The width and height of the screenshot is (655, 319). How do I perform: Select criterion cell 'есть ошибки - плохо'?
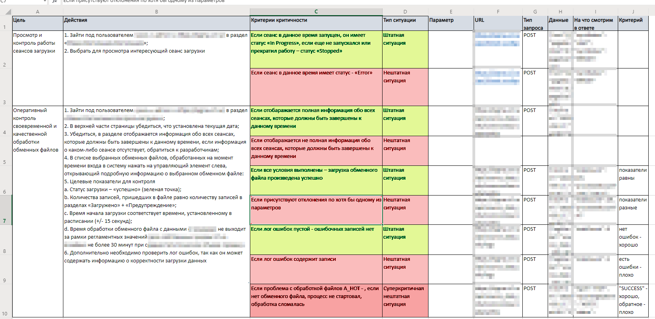point(633,269)
